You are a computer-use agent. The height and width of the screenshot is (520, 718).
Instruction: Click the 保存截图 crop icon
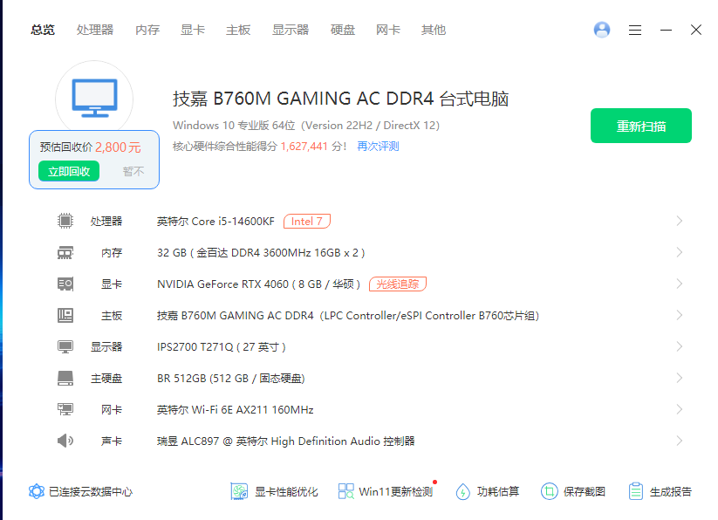(x=549, y=491)
